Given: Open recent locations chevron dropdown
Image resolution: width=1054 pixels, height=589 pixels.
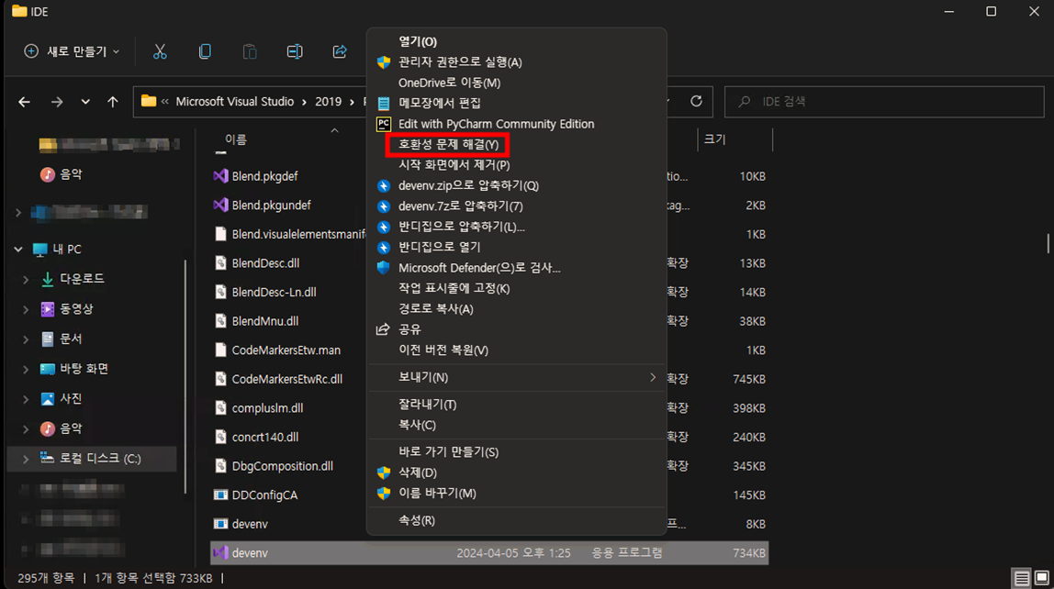Looking at the screenshot, I should point(85,102).
